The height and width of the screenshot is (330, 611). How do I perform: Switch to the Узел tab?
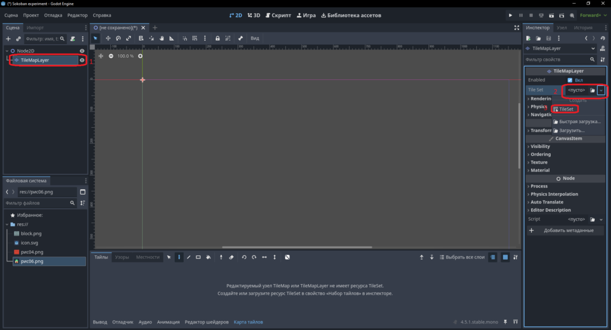coord(561,27)
